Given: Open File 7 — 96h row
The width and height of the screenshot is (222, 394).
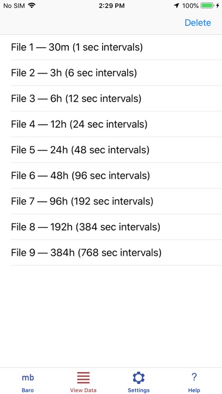Looking at the screenshot, I should [x=111, y=201].
